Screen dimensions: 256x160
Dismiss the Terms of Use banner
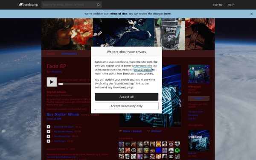pos(251,14)
